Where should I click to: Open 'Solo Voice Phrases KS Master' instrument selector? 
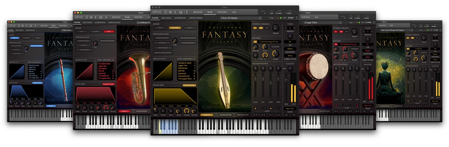click(x=397, y=30)
